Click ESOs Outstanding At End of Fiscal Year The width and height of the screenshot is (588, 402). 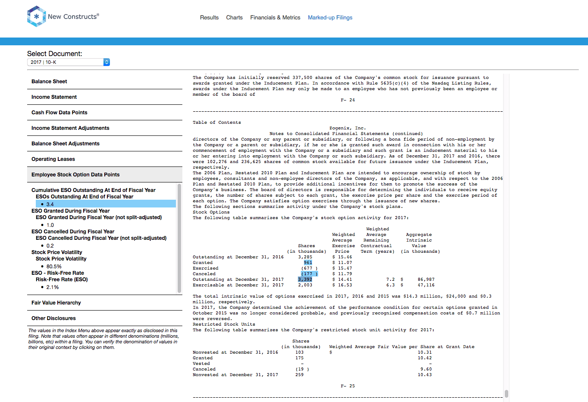pyautogui.click(x=84, y=197)
